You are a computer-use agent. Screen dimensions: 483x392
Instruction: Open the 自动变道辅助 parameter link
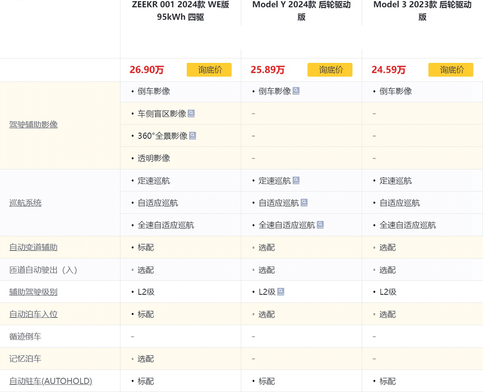(x=33, y=247)
